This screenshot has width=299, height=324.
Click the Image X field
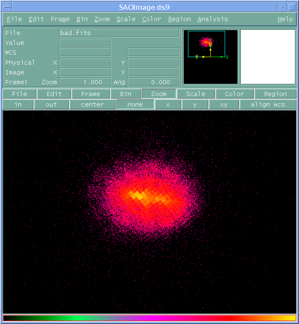(85, 72)
